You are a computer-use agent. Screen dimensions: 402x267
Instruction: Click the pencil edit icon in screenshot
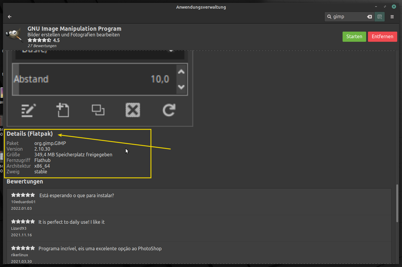[29, 110]
